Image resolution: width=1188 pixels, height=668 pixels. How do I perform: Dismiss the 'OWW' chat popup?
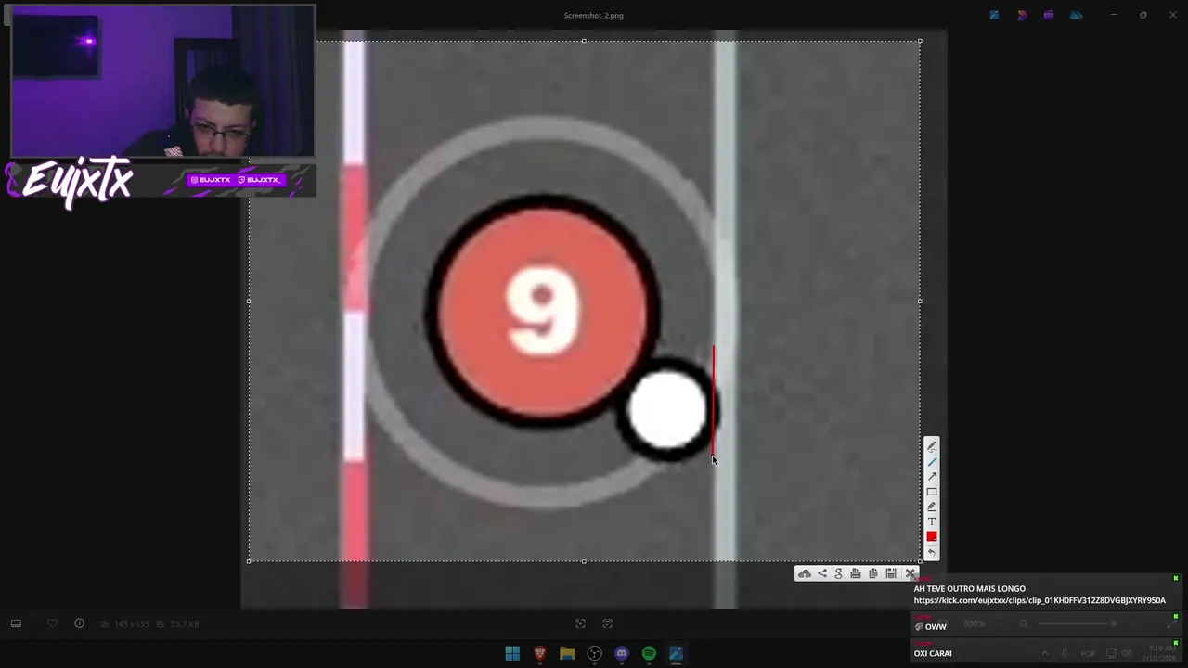[x=1175, y=617]
